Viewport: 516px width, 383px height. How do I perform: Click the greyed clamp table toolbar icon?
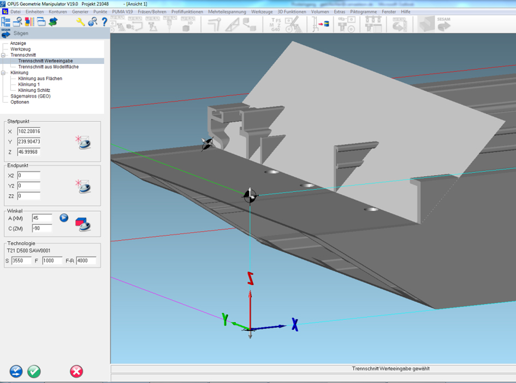coord(373,25)
